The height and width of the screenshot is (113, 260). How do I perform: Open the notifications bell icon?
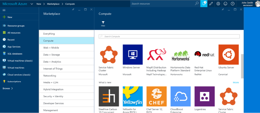204,4
